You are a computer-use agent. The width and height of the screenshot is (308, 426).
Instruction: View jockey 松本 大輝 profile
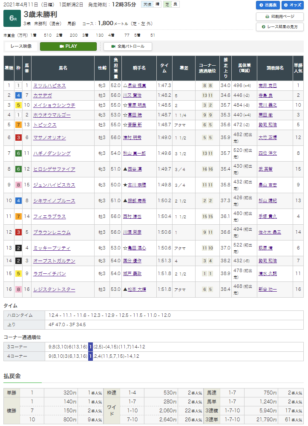[135, 290]
